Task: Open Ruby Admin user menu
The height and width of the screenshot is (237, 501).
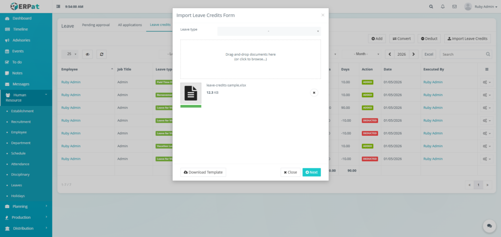Action: point(480,6)
